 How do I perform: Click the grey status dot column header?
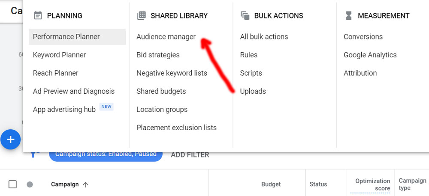pyautogui.click(x=30, y=184)
